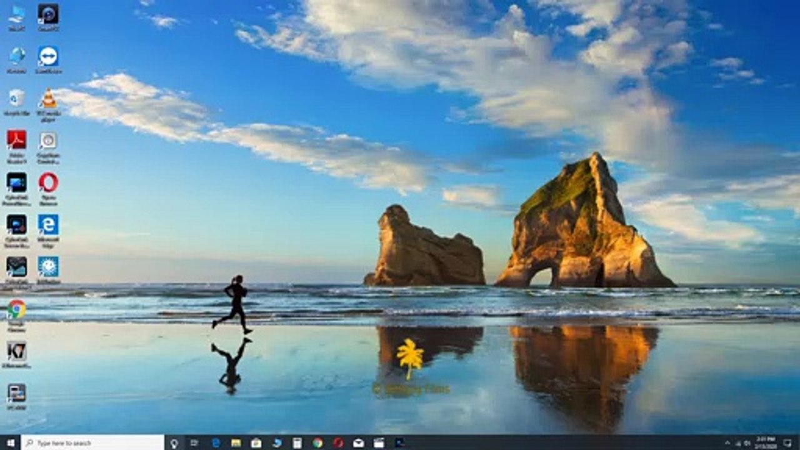The width and height of the screenshot is (800, 450).
Task: Launch Google Chrome from the desktop
Action: click(x=16, y=315)
